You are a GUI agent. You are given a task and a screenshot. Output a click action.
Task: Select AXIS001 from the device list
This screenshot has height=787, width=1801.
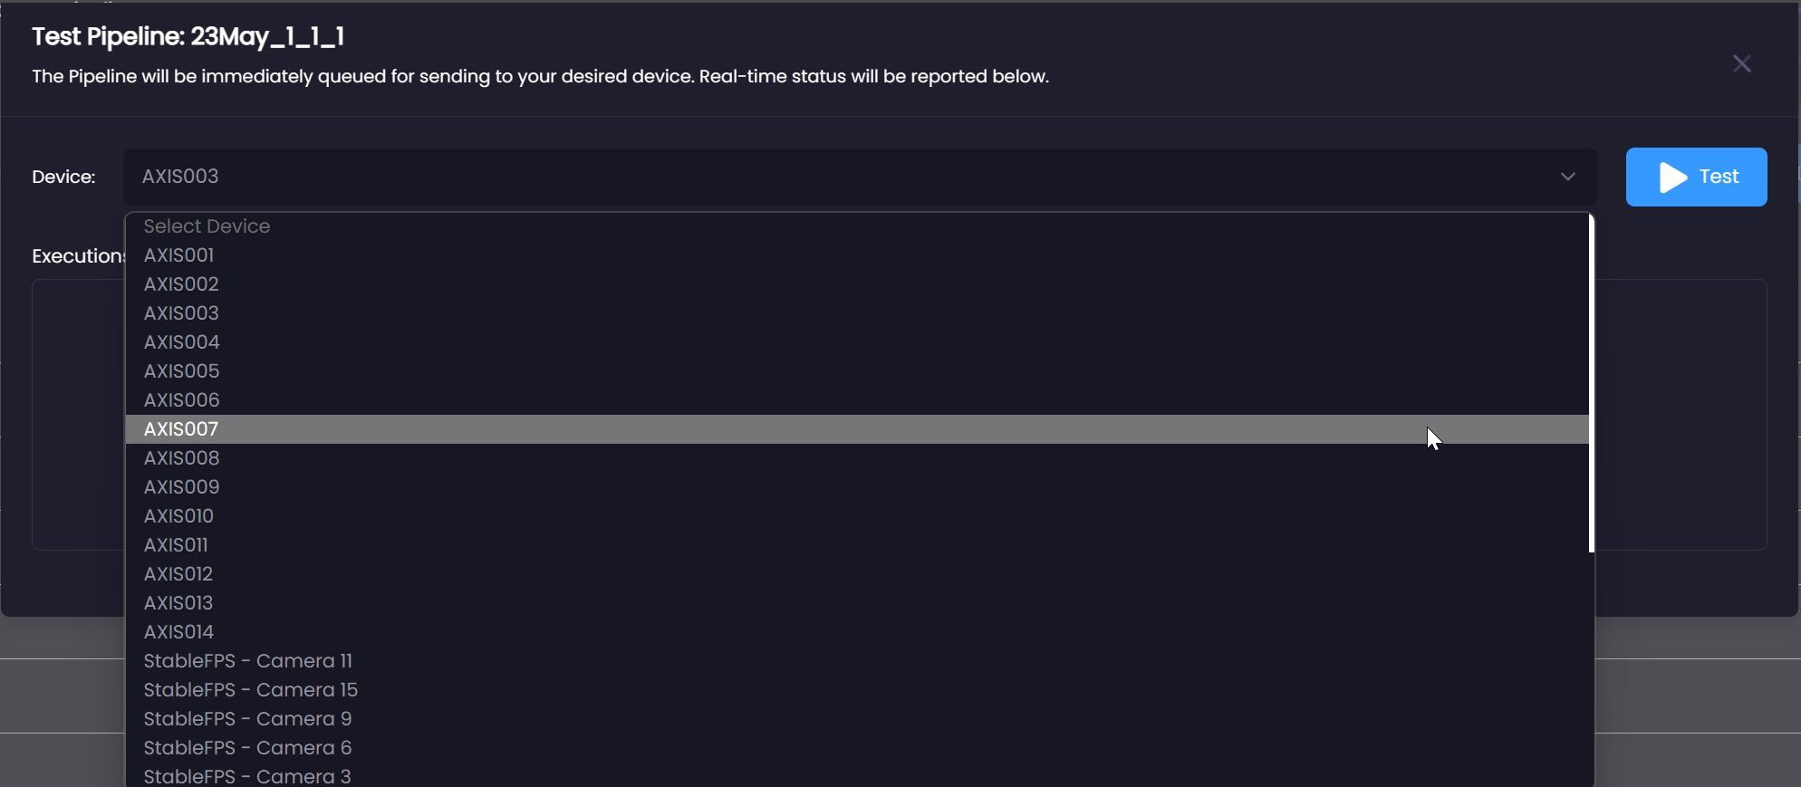pos(857,255)
